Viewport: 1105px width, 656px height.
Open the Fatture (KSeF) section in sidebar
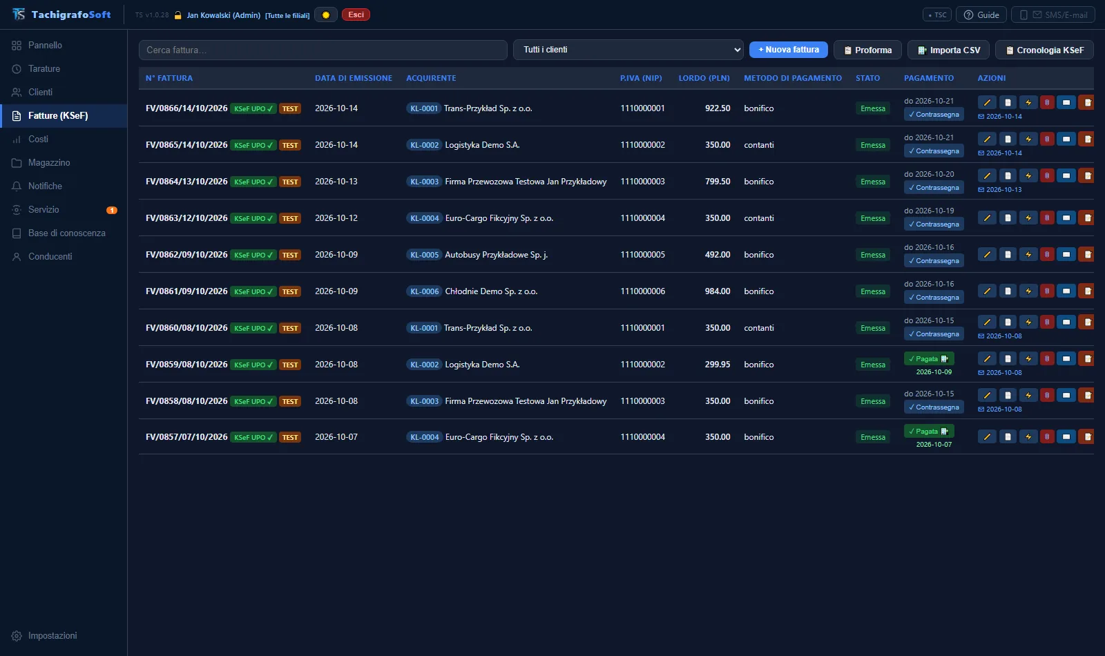pyautogui.click(x=64, y=116)
